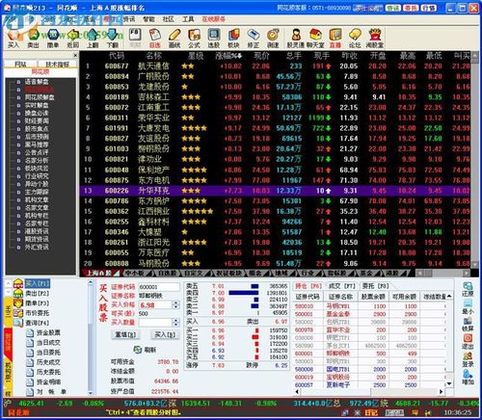Viewport: 482px width, 420px height.
Task: Click the 买入数量 quantity input field
Action: tap(155, 323)
